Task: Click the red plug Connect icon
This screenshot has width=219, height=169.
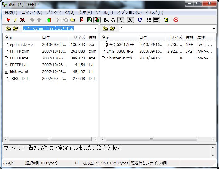Action: (8, 20)
